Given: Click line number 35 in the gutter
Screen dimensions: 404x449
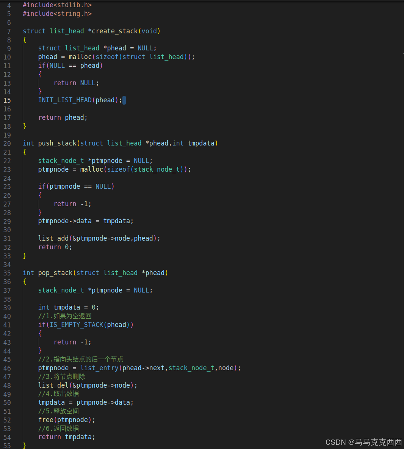Looking at the screenshot, I should [7, 273].
